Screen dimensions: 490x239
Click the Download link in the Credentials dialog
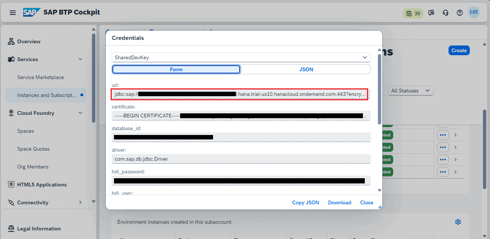click(339, 202)
